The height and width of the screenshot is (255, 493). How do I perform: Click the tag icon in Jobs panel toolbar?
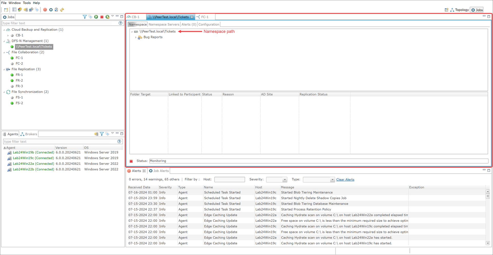click(x=90, y=17)
